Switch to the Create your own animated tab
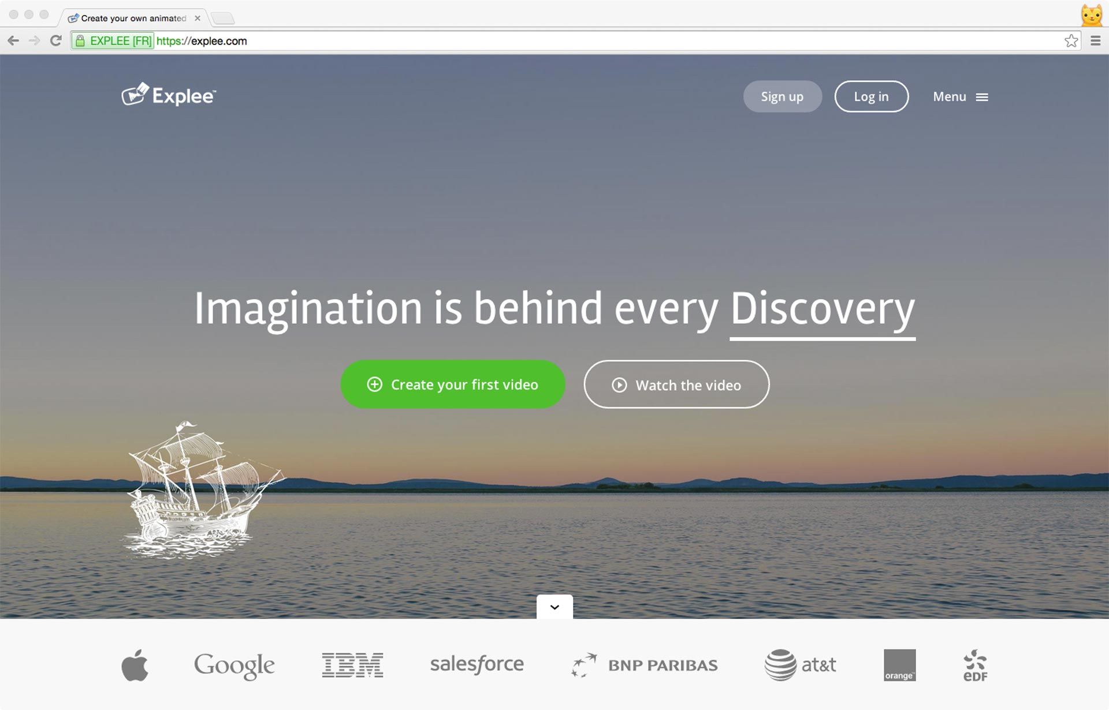The height and width of the screenshot is (710, 1109). 133,18
